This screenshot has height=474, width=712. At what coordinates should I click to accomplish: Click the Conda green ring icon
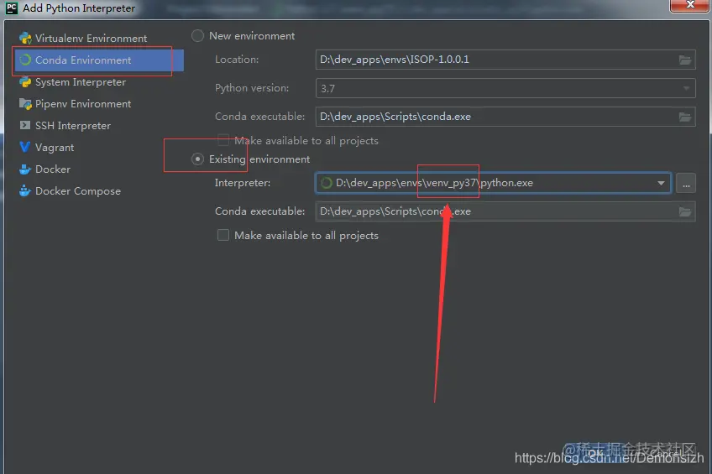pyautogui.click(x=25, y=60)
